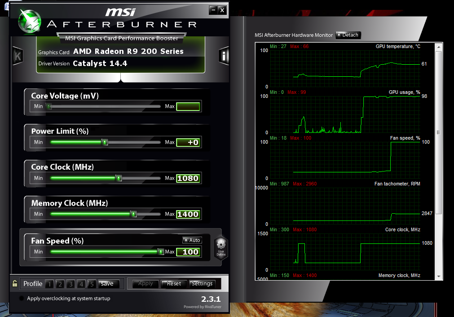Enable Apply overclocking at system startup

point(21,298)
